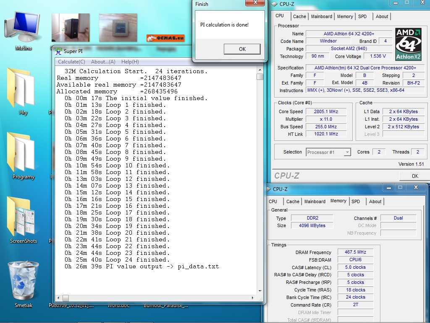430x323 pixels.
Task: Click the Super PI vertical scrollbar thumb
Action: click(260, 77)
